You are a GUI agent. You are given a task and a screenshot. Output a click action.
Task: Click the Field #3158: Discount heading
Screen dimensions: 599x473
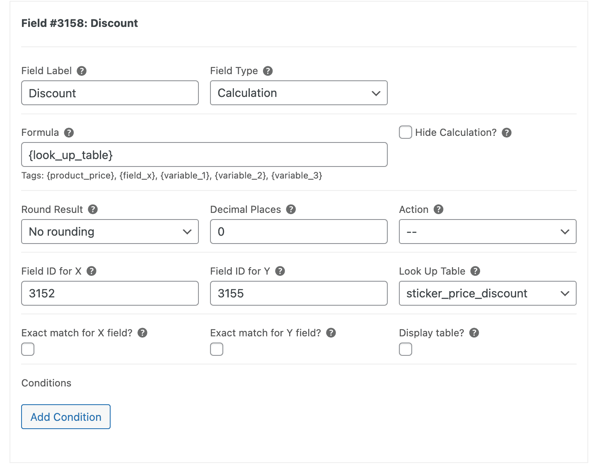(80, 23)
